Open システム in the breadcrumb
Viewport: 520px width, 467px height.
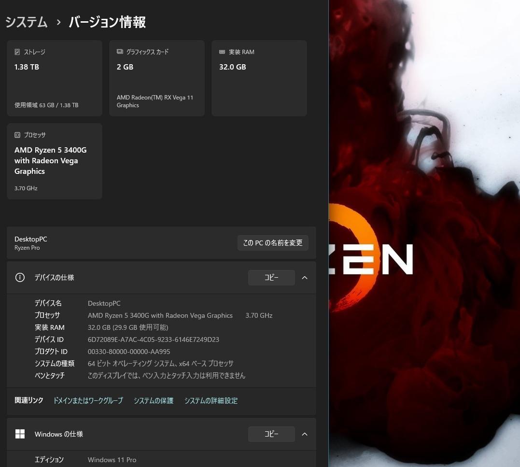[26, 22]
